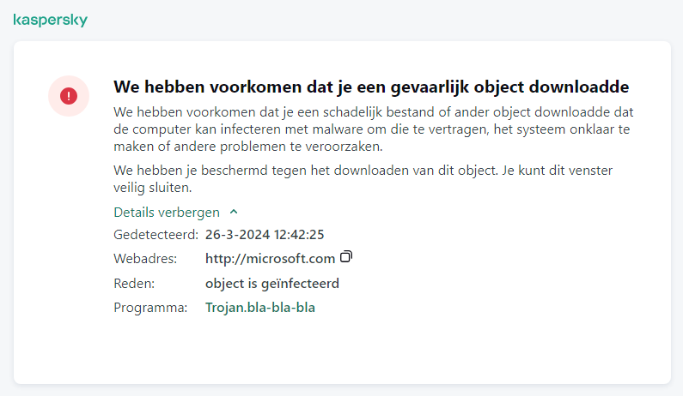Click the http://microsoft.com web address
The image size is (683, 396).
point(270,258)
